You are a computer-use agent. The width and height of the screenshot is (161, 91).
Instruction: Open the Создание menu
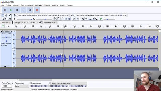(x=47, y=5)
